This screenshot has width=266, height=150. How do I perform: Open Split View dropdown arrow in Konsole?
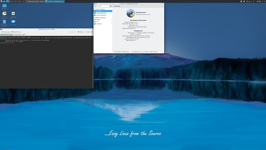coord(22,32)
